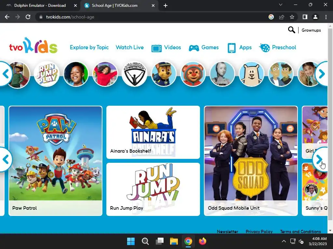The image size is (333, 249).
Task: Open Chrome profile menu
Action: (x=315, y=17)
